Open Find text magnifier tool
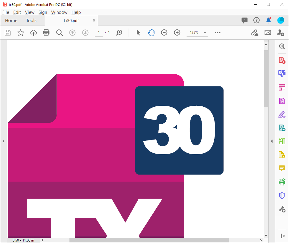Viewport: 289px width, 243px height. tap(59, 33)
